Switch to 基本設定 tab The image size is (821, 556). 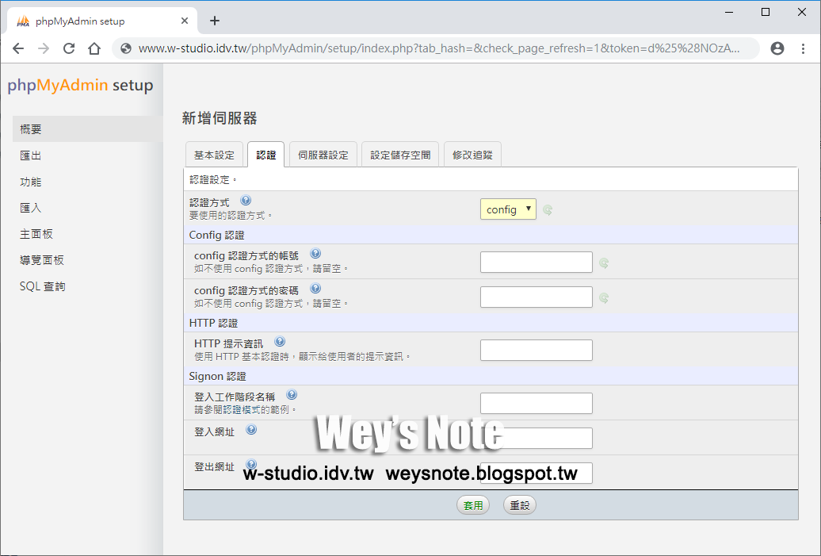(x=214, y=155)
